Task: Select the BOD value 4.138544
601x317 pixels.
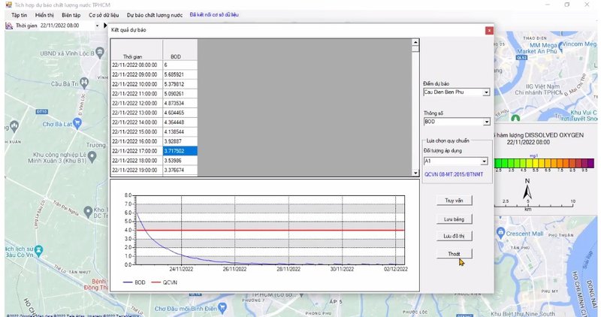Action: (180, 132)
